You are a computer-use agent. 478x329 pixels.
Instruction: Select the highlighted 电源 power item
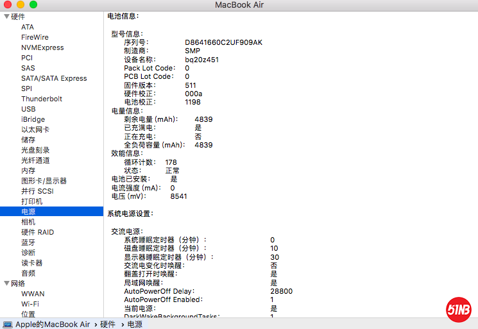click(28, 212)
